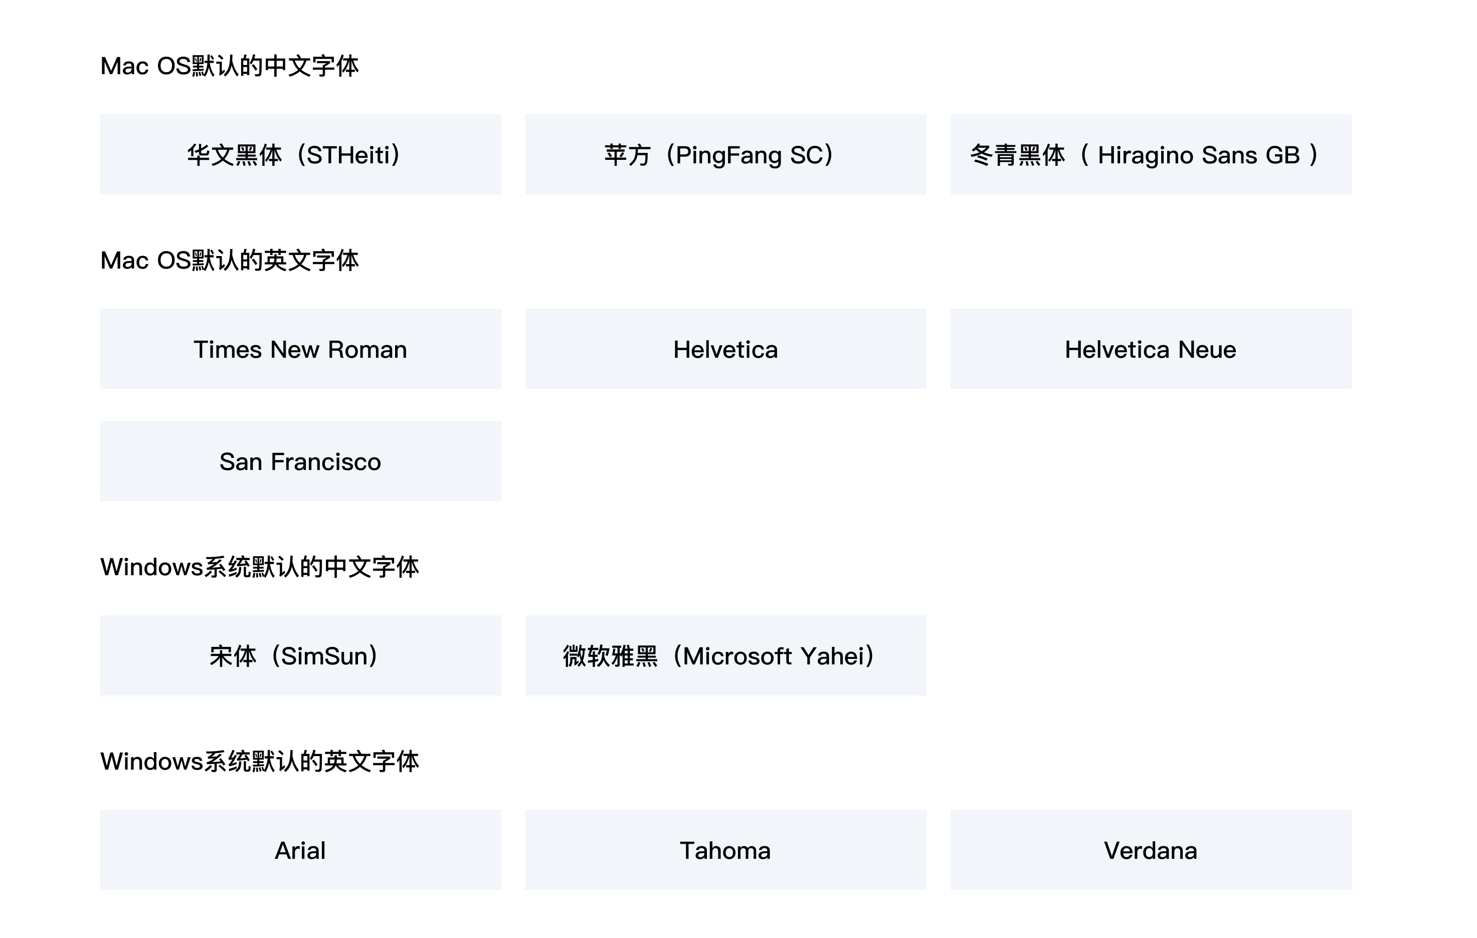
Task: Click the Mac OS默认的英文字体 heading
Action: point(230,261)
